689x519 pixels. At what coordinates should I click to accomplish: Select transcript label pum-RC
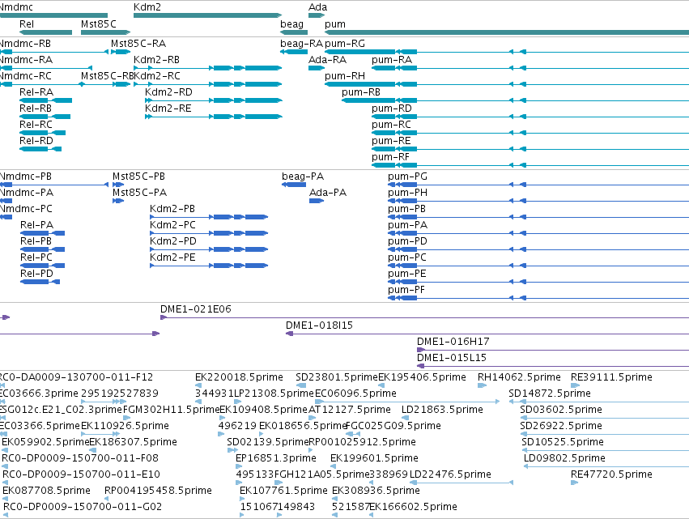pyautogui.click(x=391, y=125)
